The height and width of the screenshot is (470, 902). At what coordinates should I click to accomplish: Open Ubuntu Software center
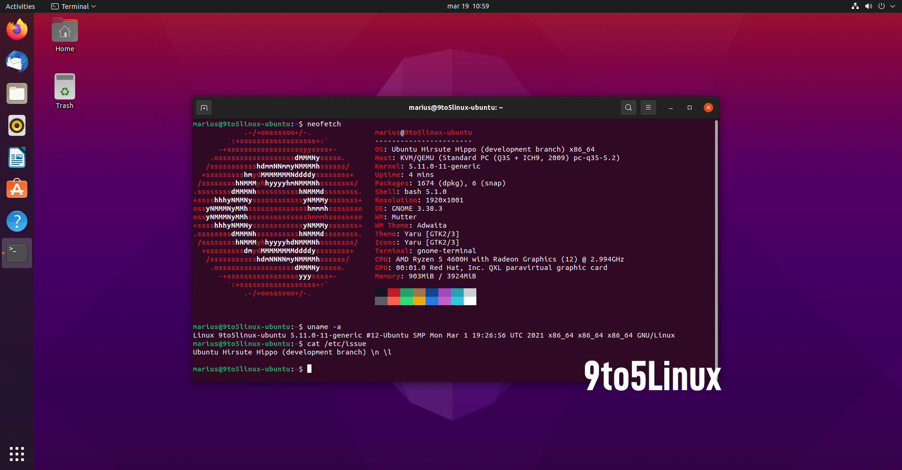pyautogui.click(x=17, y=188)
